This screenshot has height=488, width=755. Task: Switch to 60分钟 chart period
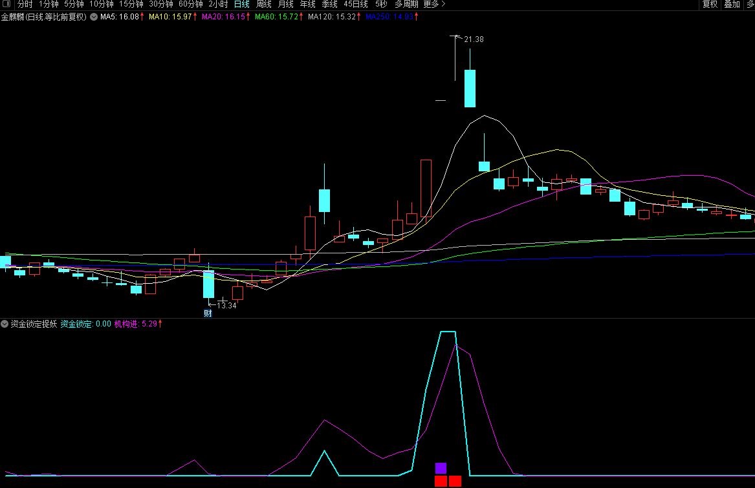pyautogui.click(x=190, y=4)
